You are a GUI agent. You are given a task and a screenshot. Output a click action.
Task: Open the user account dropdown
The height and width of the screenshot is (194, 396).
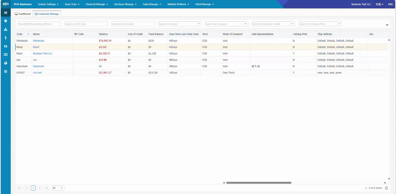(380, 4)
